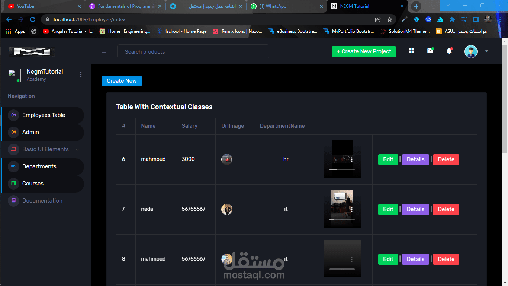Open the Extensions puzzle piece menu
This screenshot has width=508, height=286.
(452, 19)
